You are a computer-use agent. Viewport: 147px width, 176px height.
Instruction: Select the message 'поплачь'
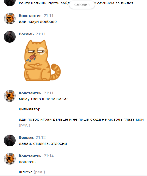[x=27, y=162]
